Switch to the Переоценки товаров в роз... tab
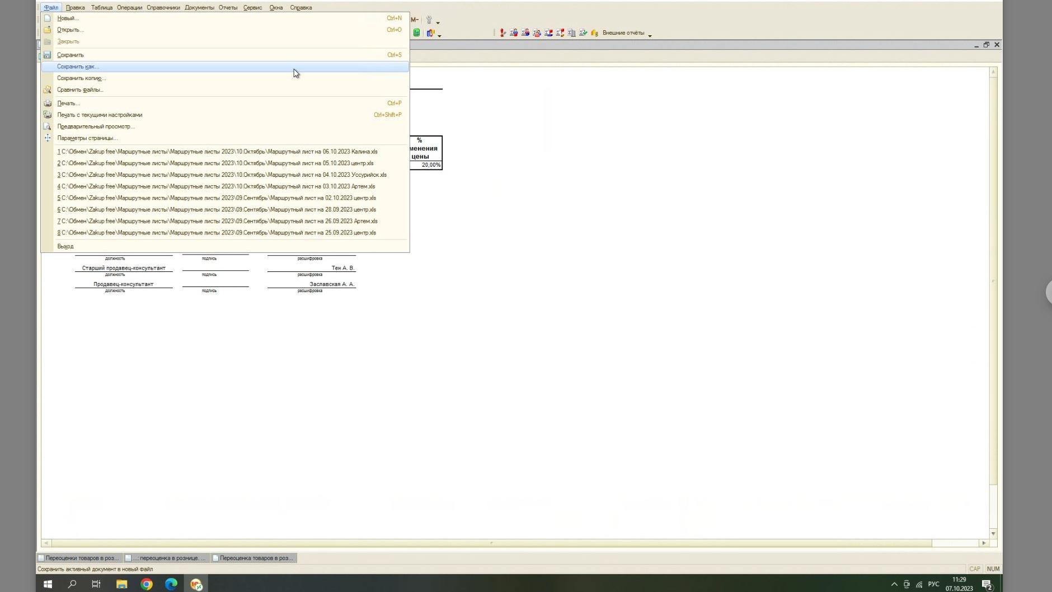The width and height of the screenshot is (1052, 592). [x=79, y=558]
